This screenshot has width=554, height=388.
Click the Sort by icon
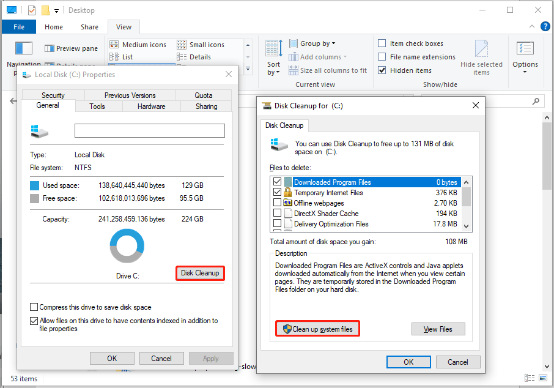click(x=274, y=48)
